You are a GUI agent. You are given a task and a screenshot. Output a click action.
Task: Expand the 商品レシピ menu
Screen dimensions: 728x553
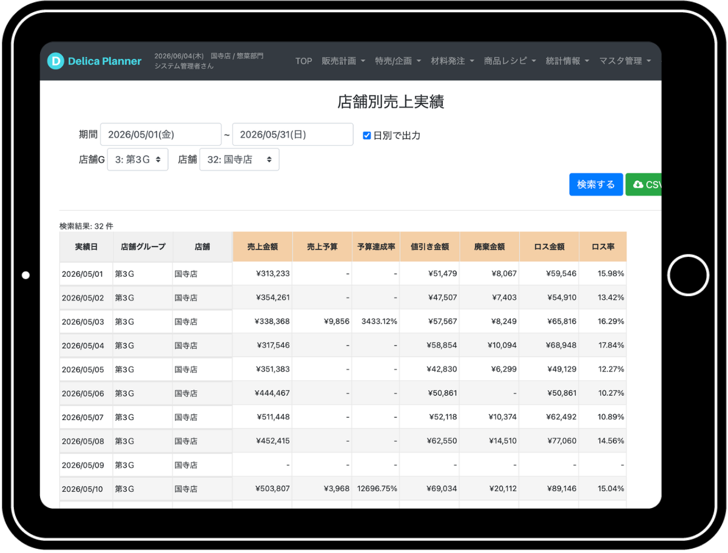coord(510,61)
